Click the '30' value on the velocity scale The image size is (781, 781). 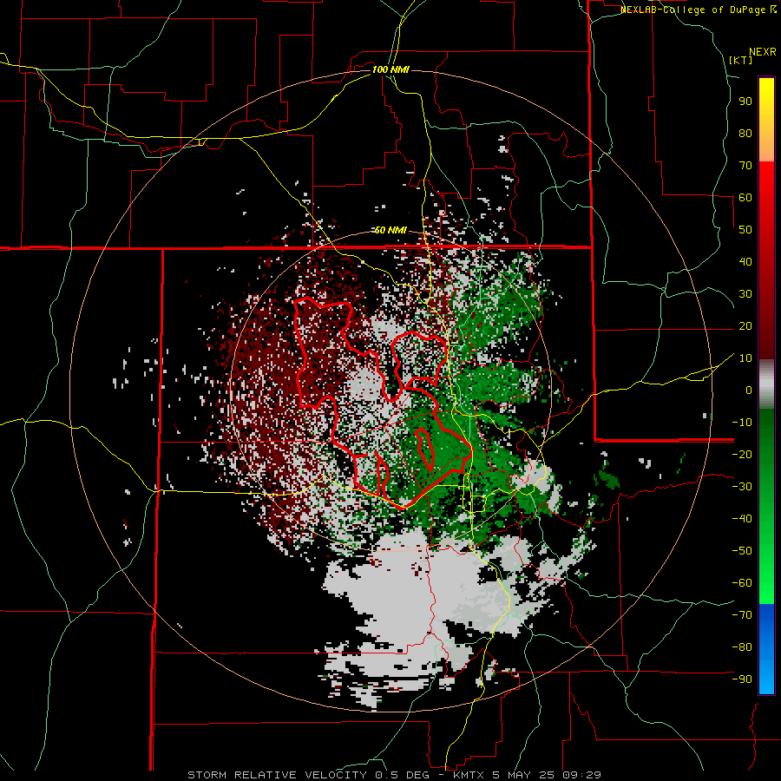745,294
